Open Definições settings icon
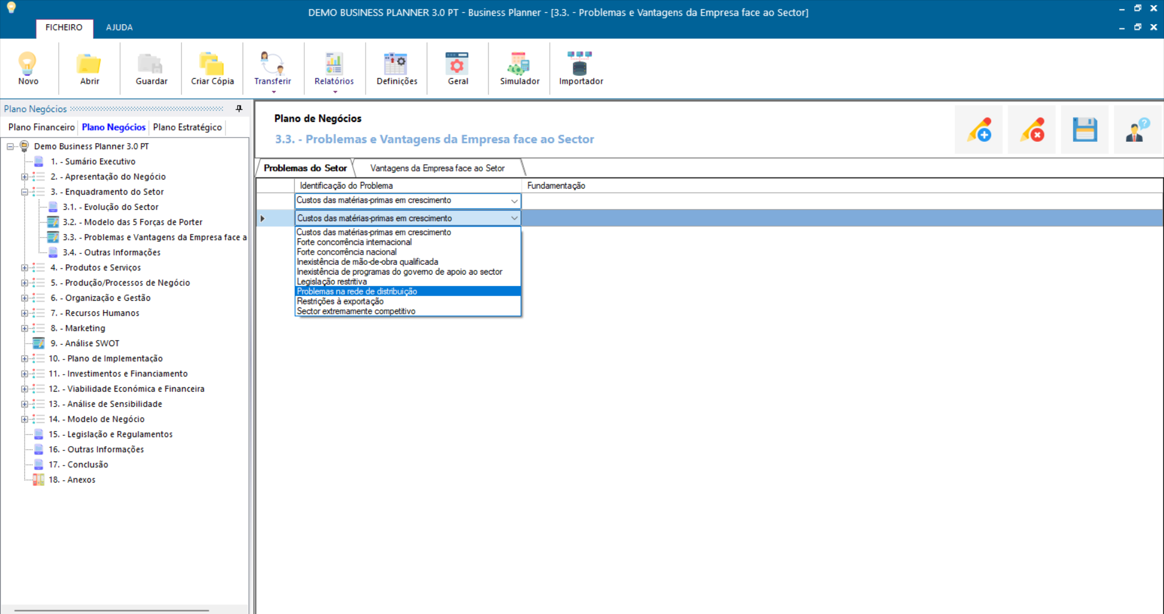This screenshot has height=614, width=1164. pyautogui.click(x=396, y=63)
